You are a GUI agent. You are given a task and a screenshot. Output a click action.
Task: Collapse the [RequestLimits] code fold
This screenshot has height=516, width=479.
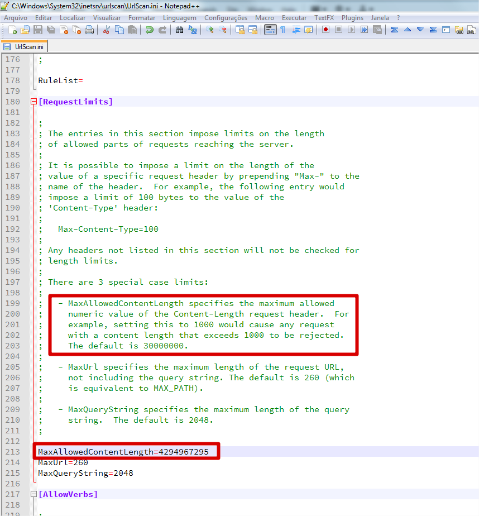coord(34,101)
